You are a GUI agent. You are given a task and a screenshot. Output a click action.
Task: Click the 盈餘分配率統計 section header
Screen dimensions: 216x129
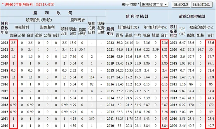click(192, 17)
